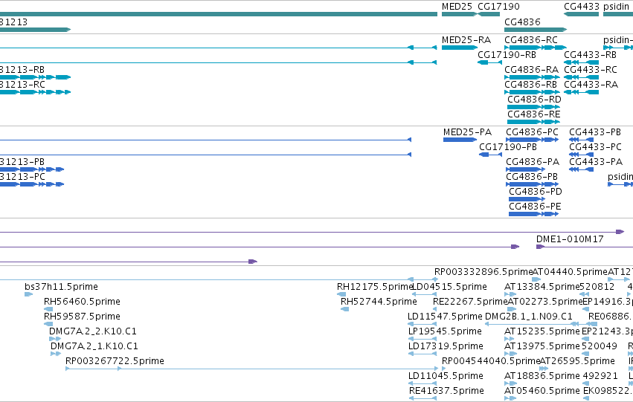The width and height of the screenshot is (633, 402).
Task: Click the 31213-PB protein label
Action: (x=22, y=162)
